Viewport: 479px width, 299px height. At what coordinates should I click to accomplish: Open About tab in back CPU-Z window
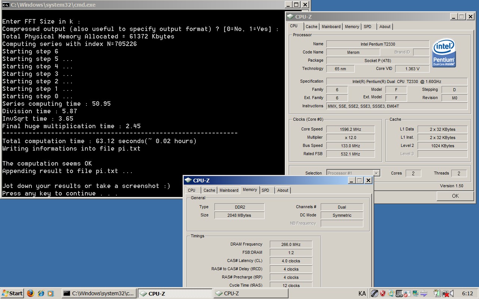click(x=385, y=27)
